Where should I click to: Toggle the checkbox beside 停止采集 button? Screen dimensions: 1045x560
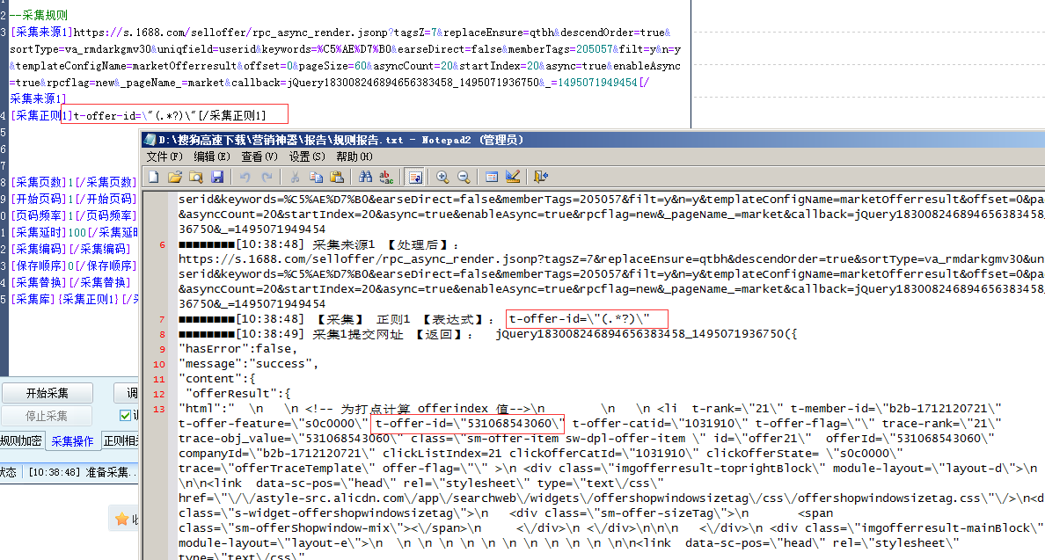pos(125,416)
